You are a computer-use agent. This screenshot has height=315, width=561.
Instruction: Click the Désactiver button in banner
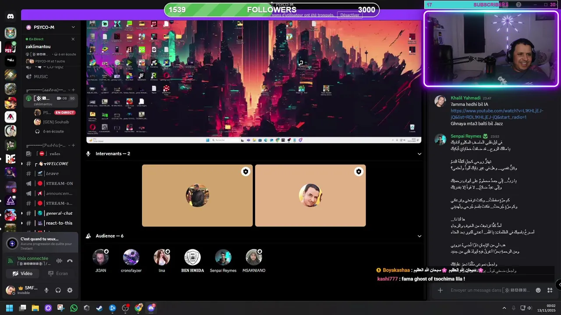click(350, 15)
